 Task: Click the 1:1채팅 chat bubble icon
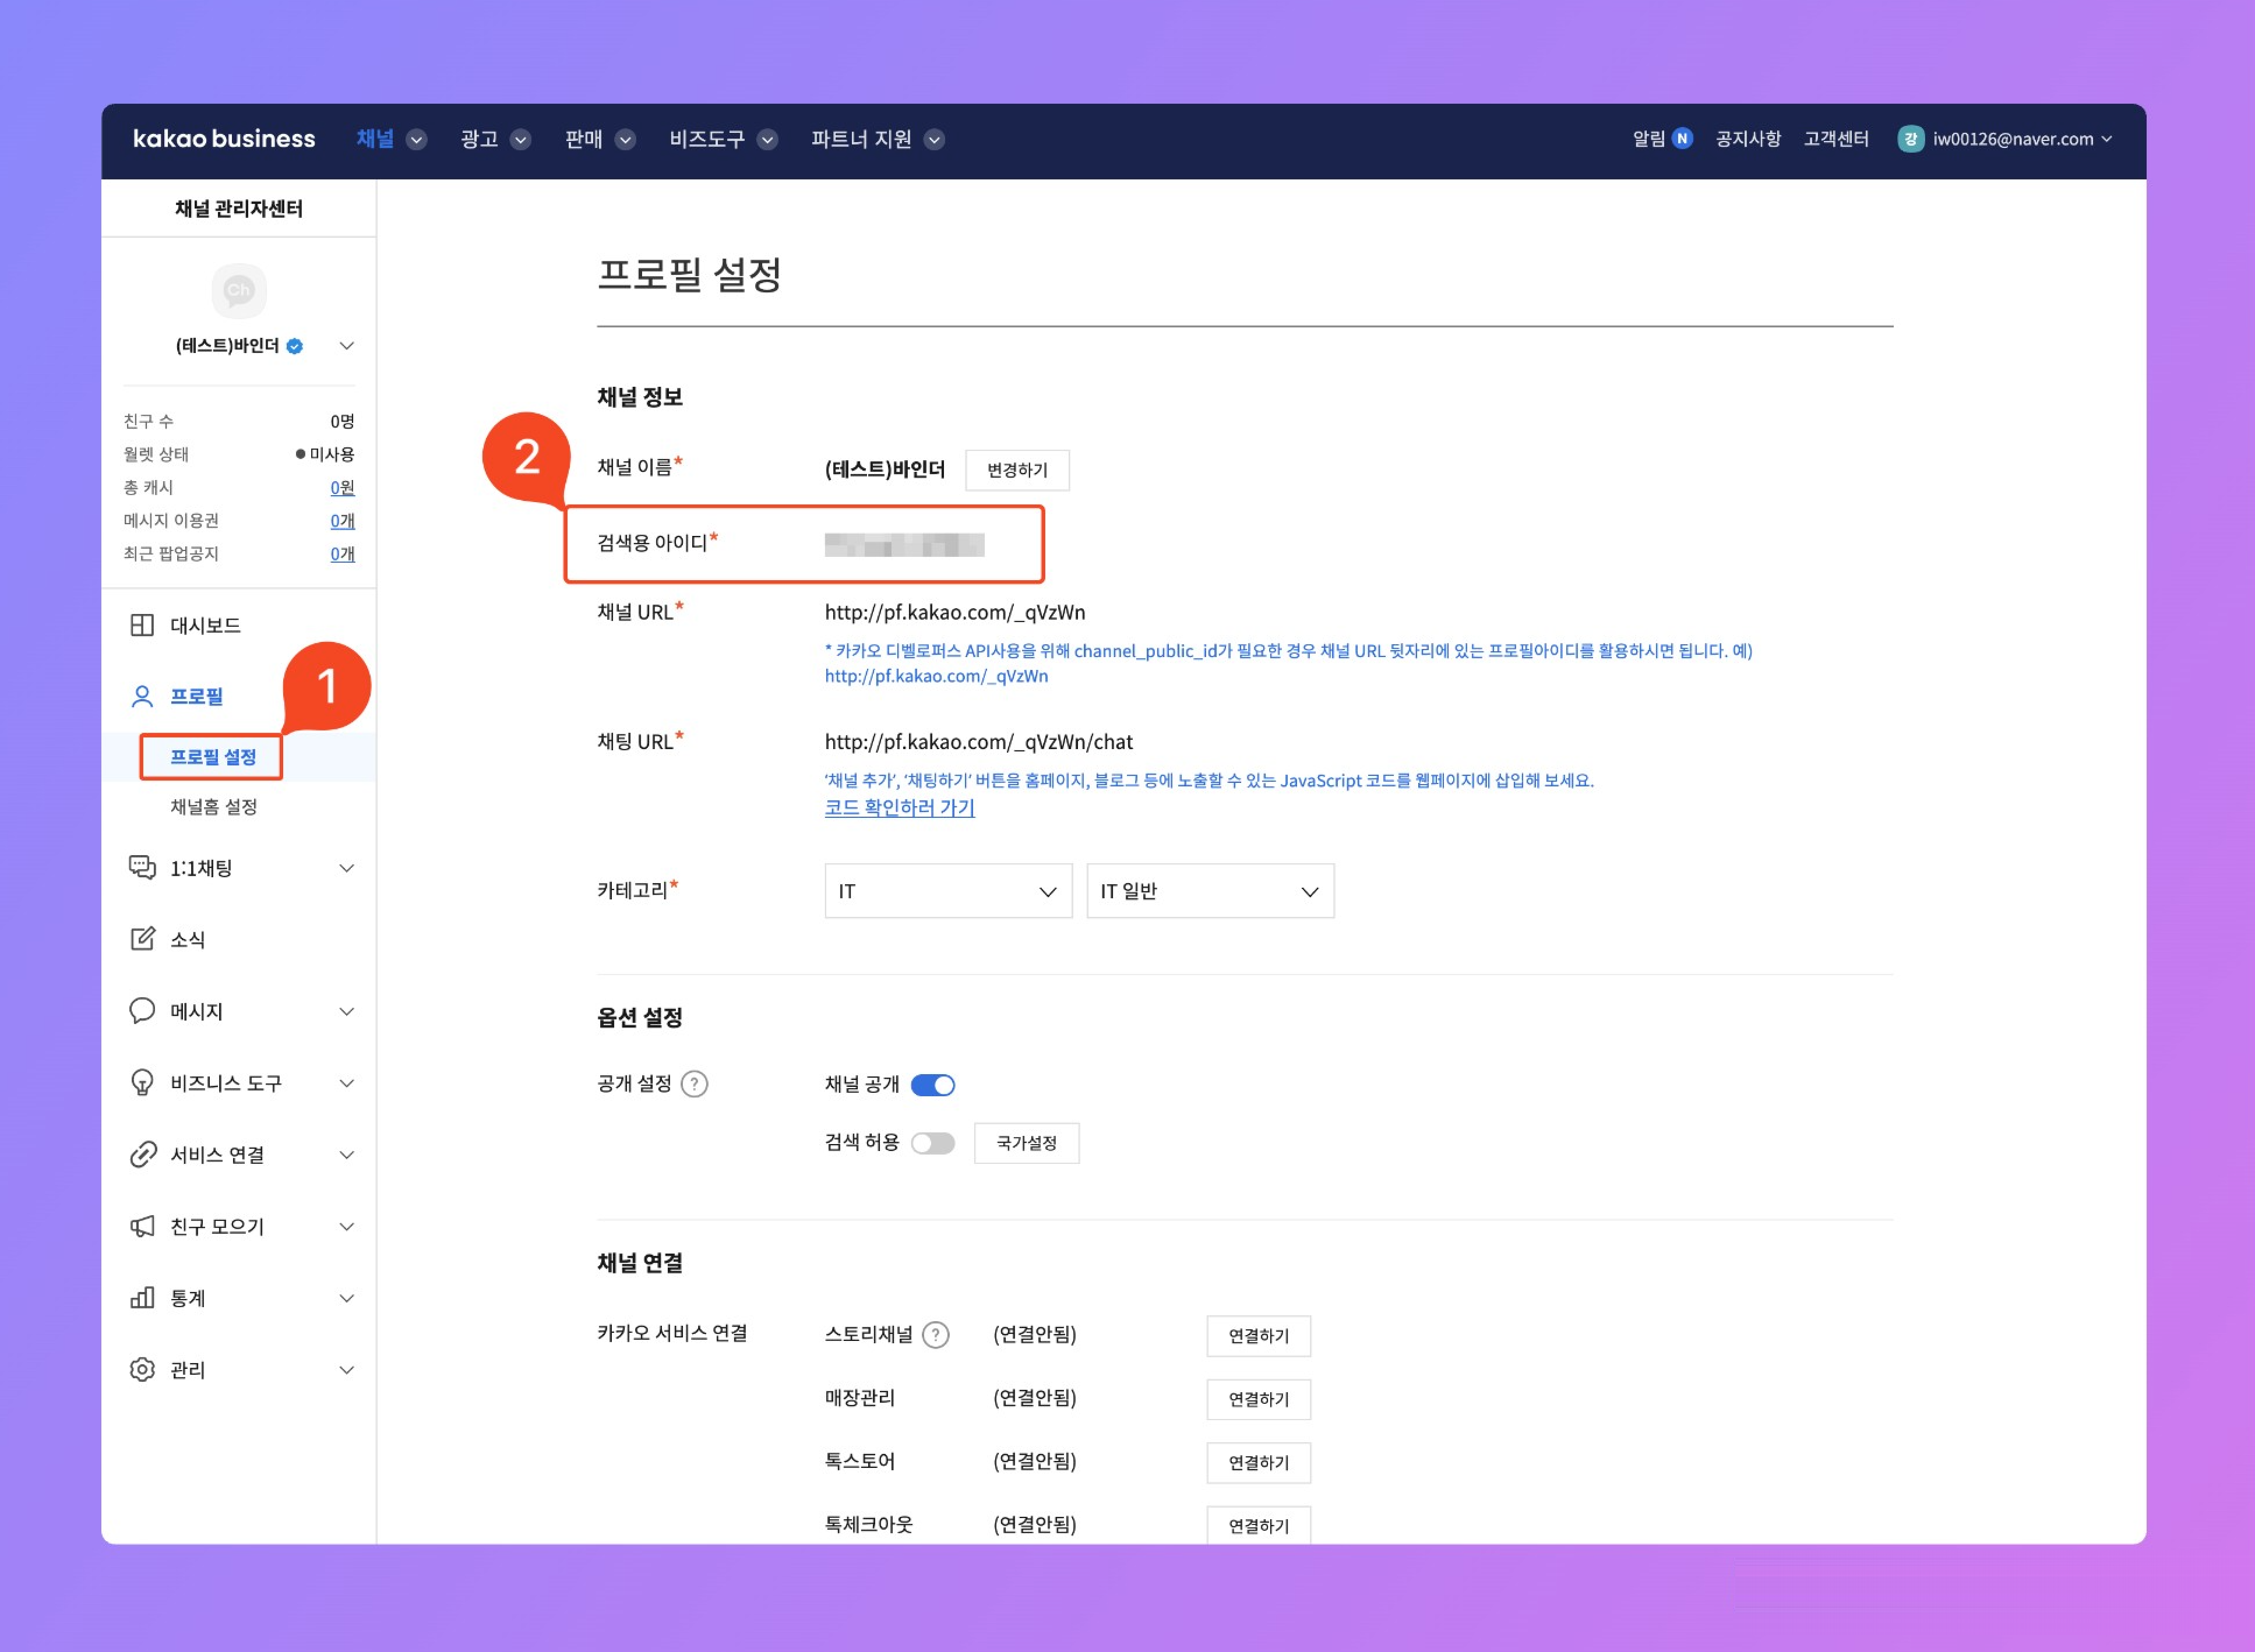point(142,867)
